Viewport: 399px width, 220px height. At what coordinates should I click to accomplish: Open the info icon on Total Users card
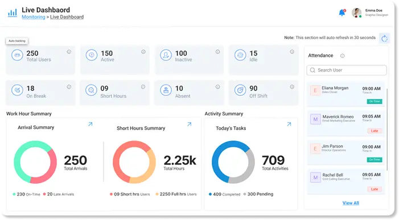[69, 52]
